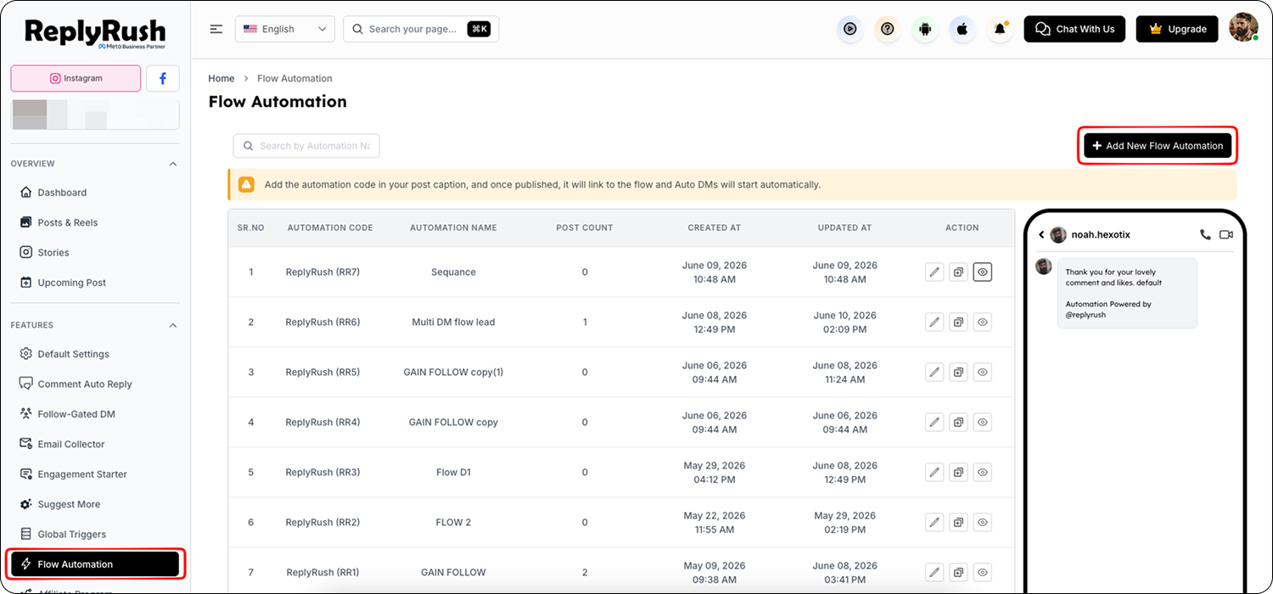The width and height of the screenshot is (1273, 594).
Task: Click the video call icon in preview
Action: coord(1225,234)
